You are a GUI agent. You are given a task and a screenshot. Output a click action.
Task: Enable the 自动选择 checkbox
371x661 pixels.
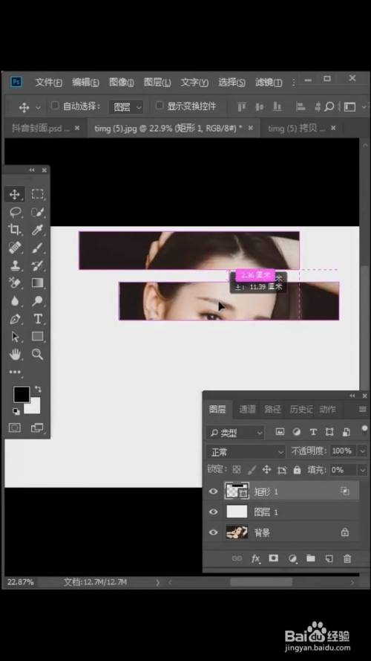(x=55, y=106)
